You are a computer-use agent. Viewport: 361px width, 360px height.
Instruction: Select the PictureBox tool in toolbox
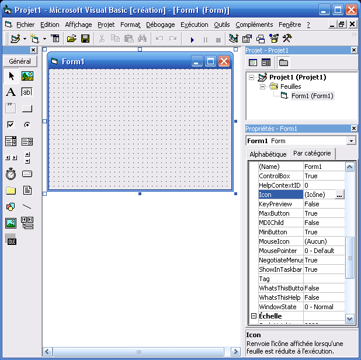point(27,76)
